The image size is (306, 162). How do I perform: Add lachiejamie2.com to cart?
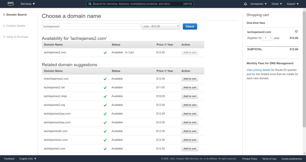tap(190, 149)
